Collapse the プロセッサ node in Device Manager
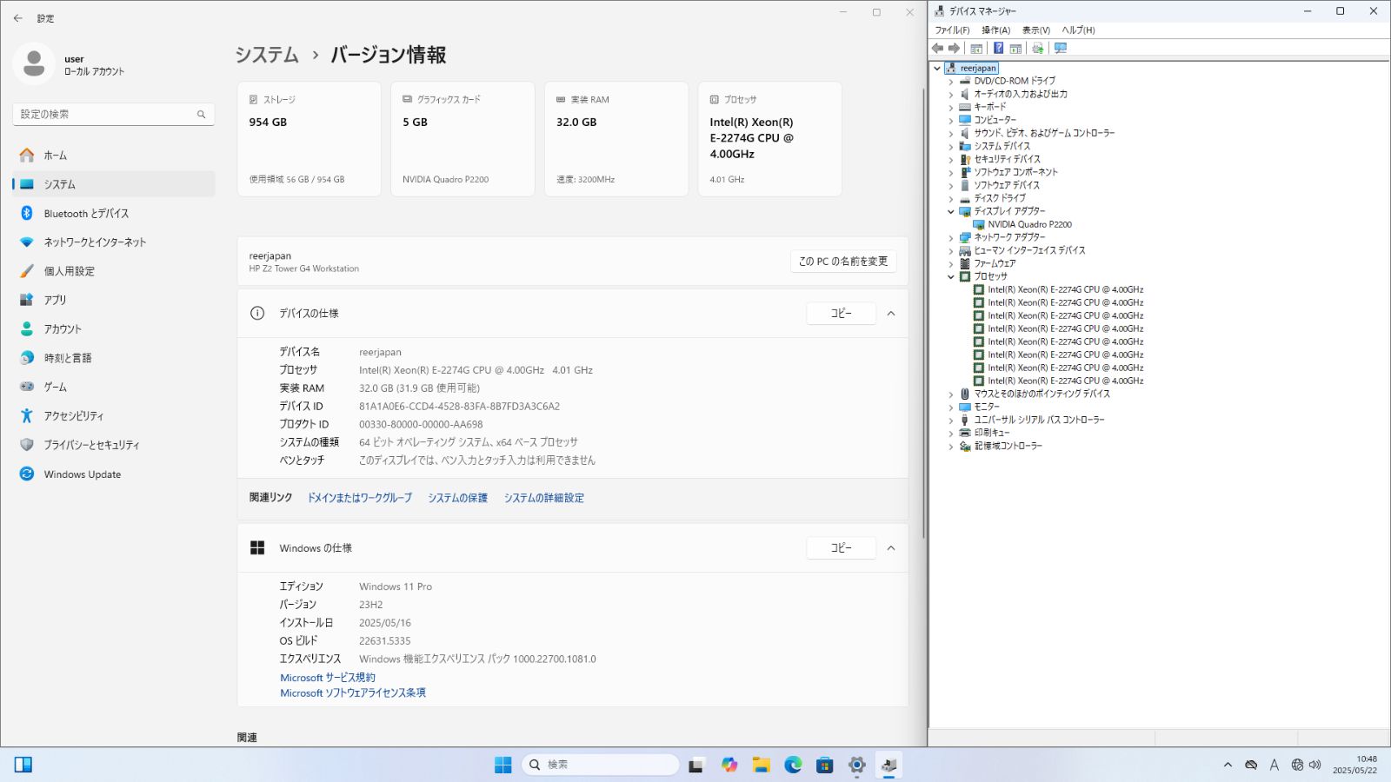The width and height of the screenshot is (1391, 782). pos(951,276)
